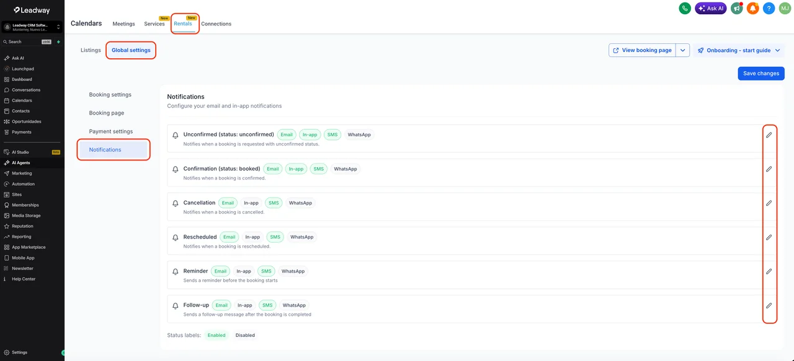Toggle the WhatsApp badge on Unconfirmed row

tap(359, 134)
